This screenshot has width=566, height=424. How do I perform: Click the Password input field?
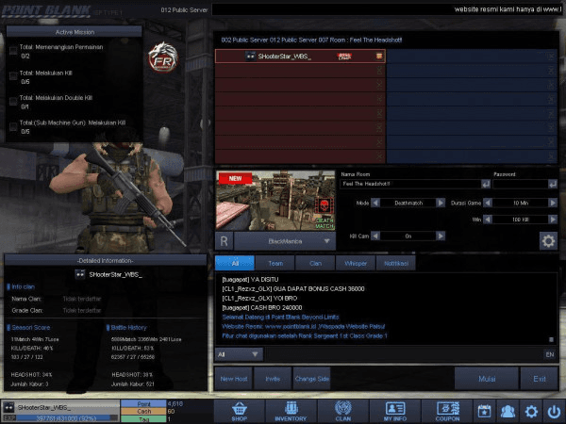coord(520,184)
